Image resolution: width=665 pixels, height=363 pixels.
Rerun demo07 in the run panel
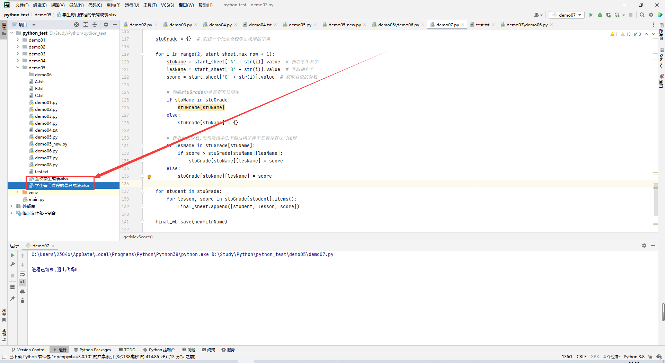click(x=12, y=255)
